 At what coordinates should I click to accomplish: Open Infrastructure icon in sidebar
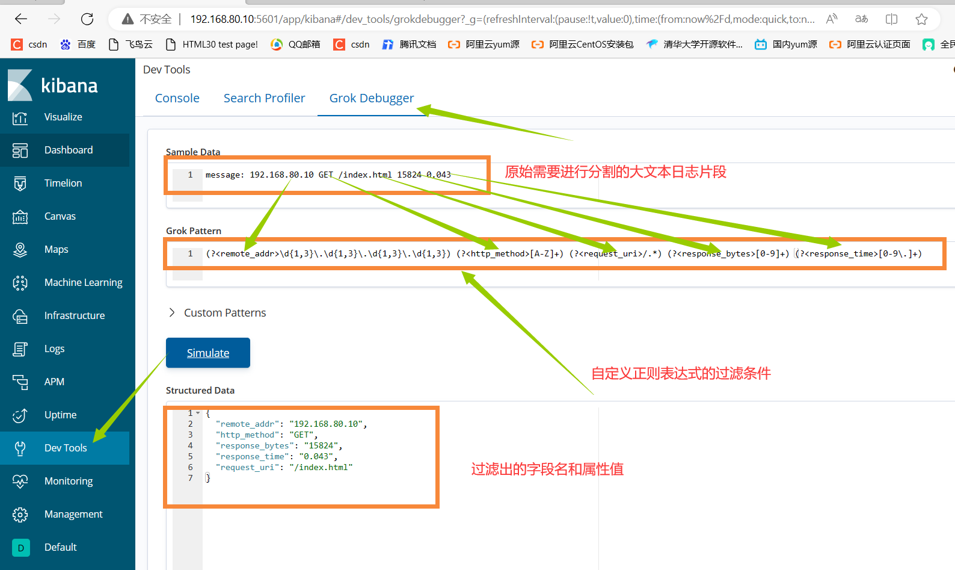20,316
